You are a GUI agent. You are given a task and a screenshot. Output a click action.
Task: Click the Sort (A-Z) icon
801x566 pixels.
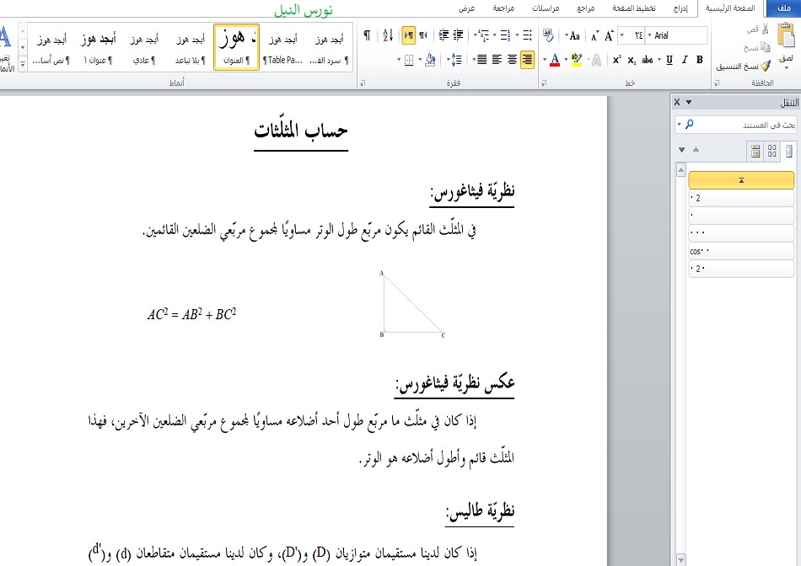click(388, 35)
